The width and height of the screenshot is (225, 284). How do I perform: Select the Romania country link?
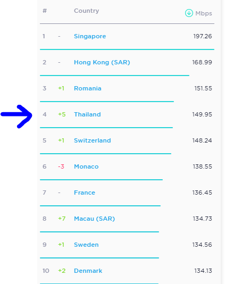coord(88,88)
